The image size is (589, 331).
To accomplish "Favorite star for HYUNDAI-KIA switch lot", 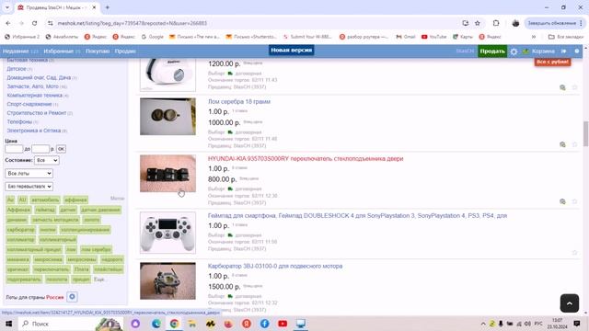I will (574, 201).
